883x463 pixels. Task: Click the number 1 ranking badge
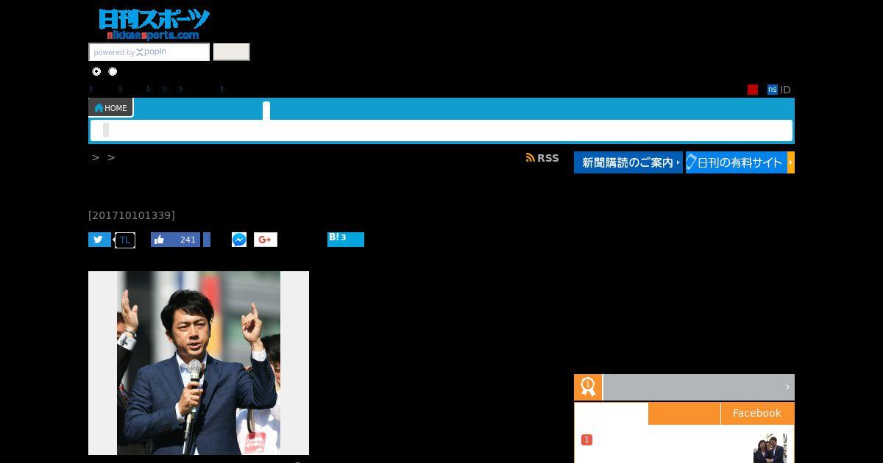tap(586, 439)
